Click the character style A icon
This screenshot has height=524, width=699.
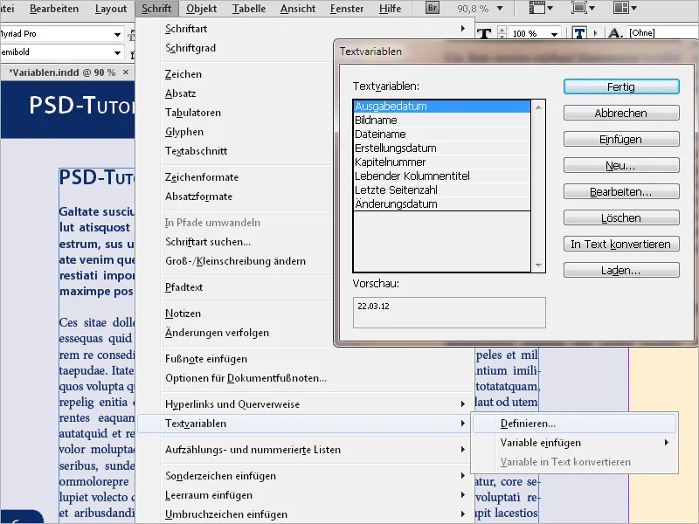(x=615, y=32)
